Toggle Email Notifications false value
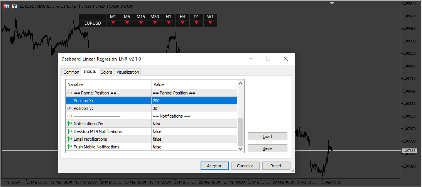422x187 pixels. click(x=194, y=139)
